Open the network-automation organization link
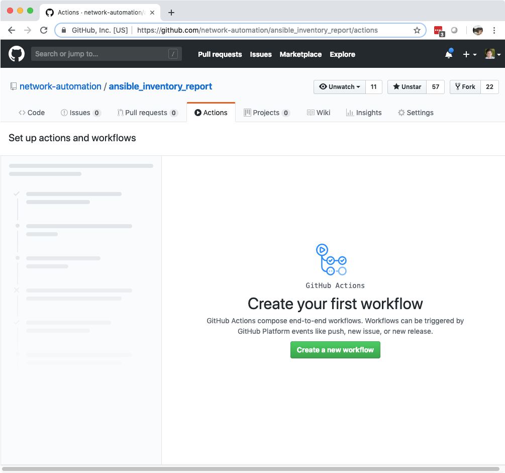The image size is (505, 473). pyautogui.click(x=60, y=86)
